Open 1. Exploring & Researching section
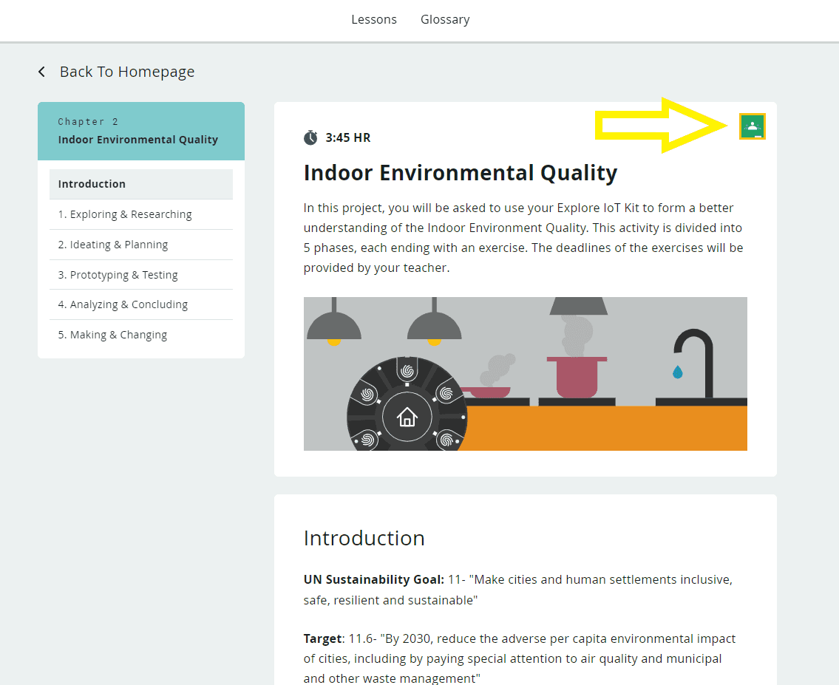The height and width of the screenshot is (685, 839). coord(125,214)
